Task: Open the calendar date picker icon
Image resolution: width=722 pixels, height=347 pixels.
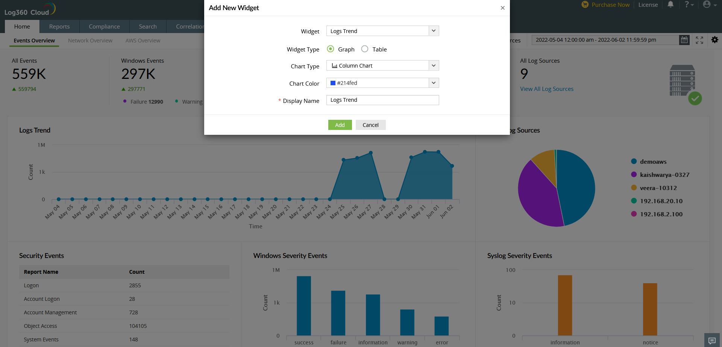Action: (x=684, y=40)
